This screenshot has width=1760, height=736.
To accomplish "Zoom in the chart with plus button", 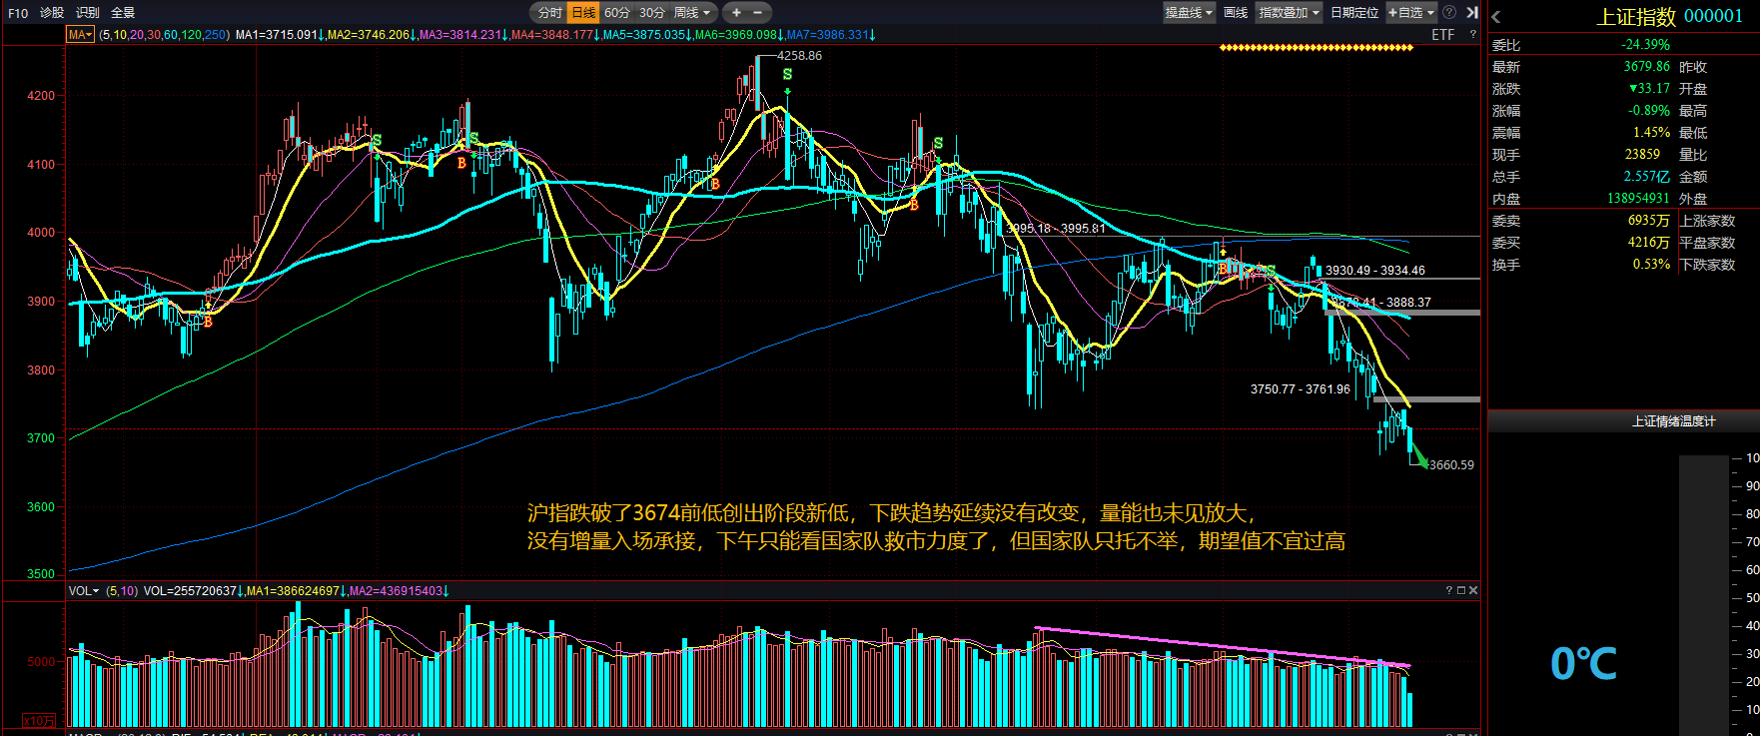I will pyautogui.click(x=736, y=12).
